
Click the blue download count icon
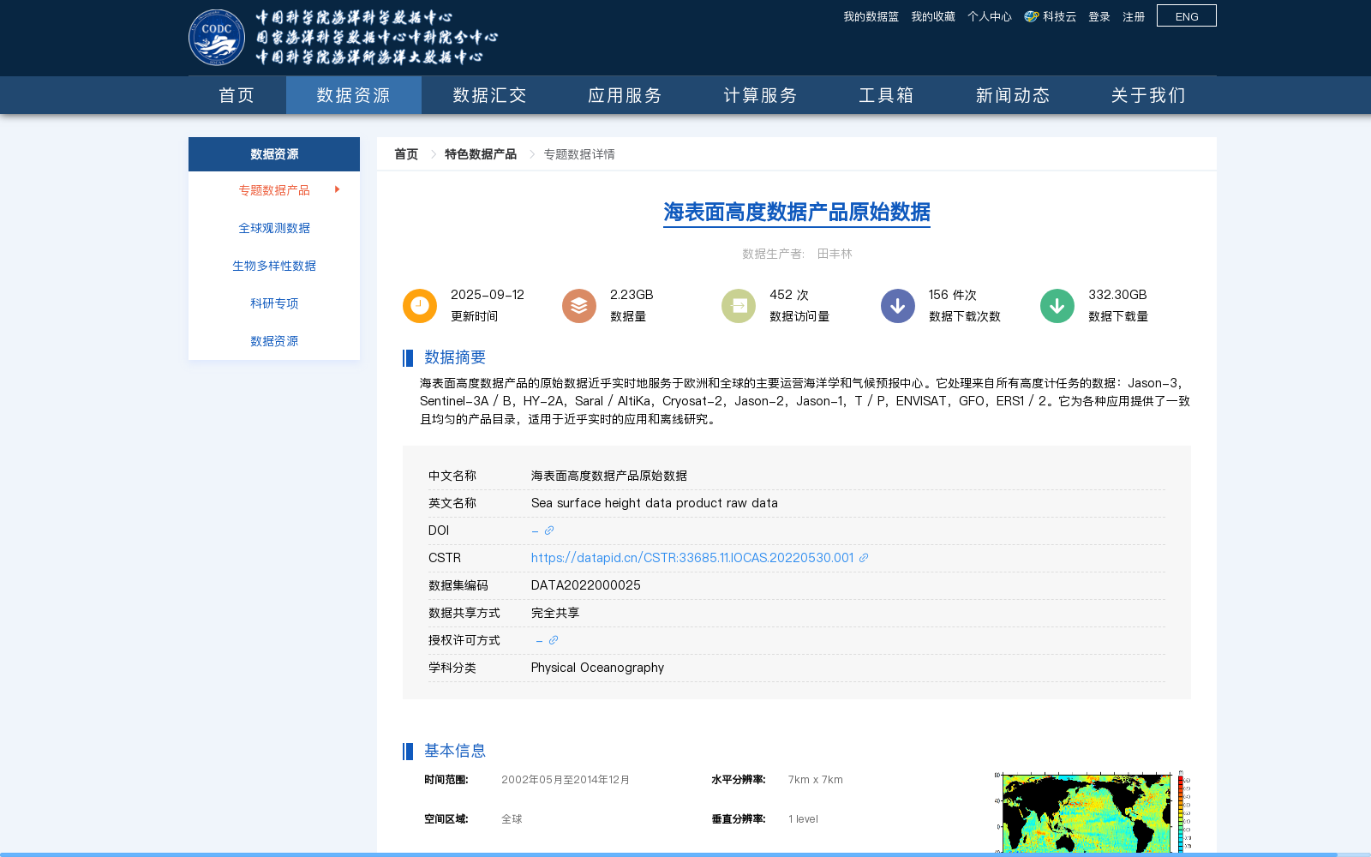(898, 306)
